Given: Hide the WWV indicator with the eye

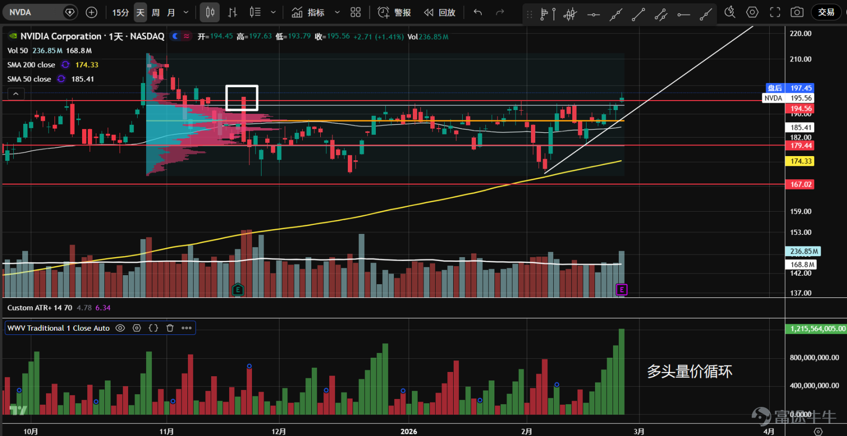Looking at the screenshot, I should point(120,328).
